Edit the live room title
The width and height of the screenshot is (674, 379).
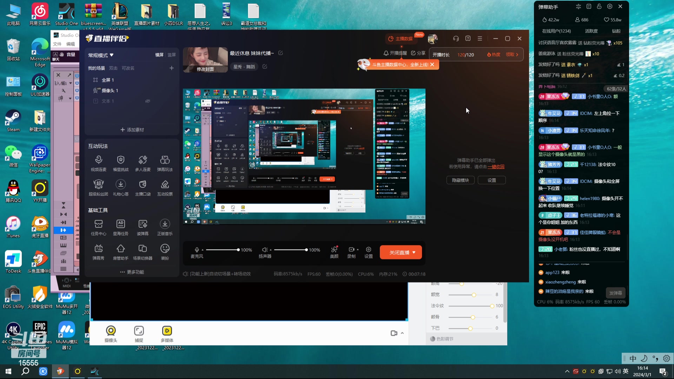(x=280, y=53)
